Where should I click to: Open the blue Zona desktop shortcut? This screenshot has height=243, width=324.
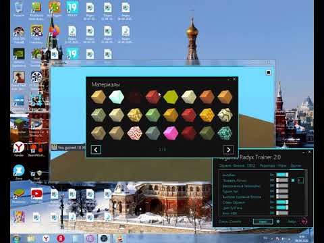pyautogui.click(x=19, y=172)
